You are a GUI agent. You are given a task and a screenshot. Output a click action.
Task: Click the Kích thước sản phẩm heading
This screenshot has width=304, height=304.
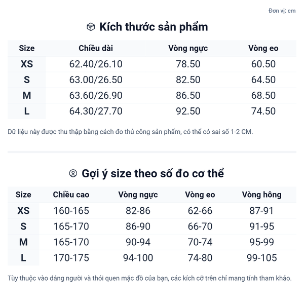click(x=154, y=27)
